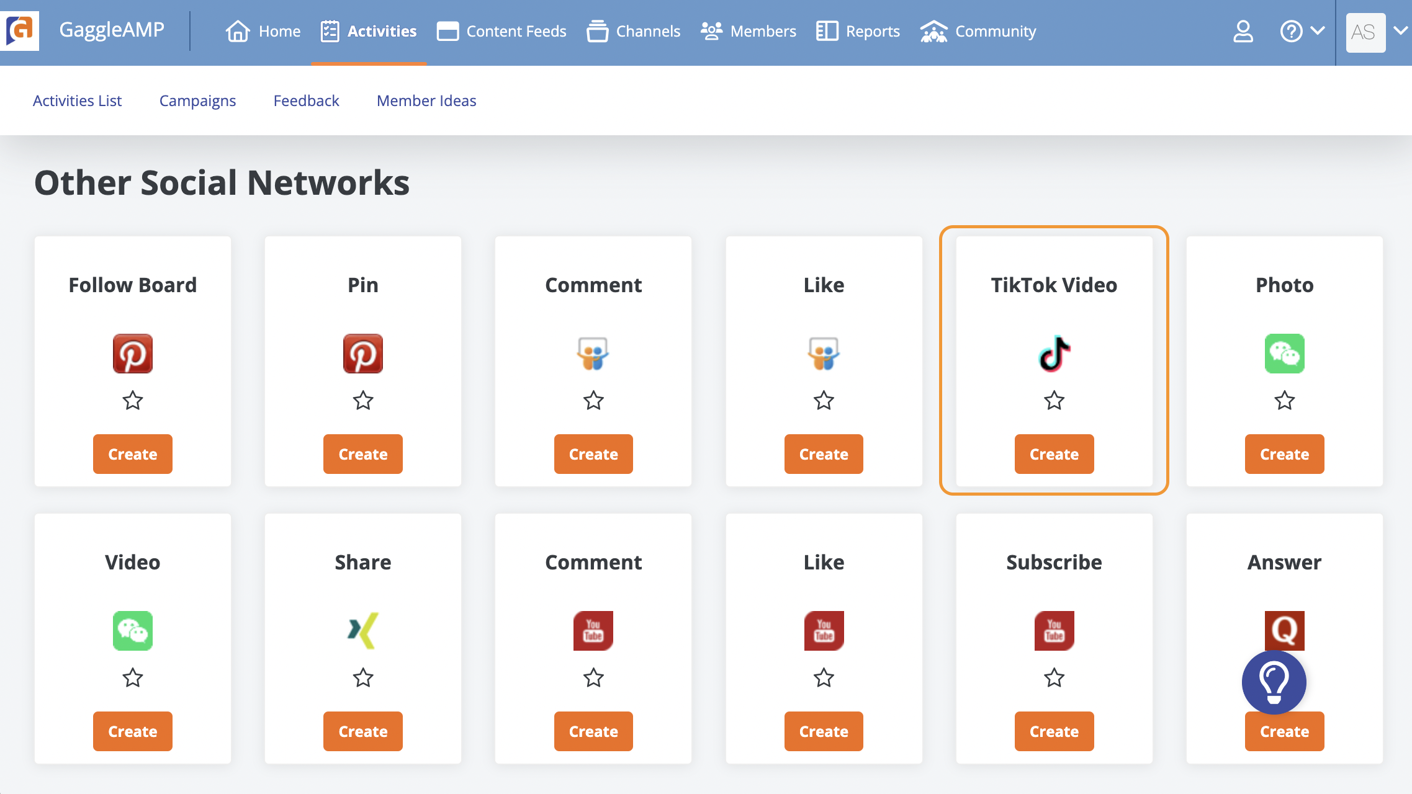Toggle favorite star on Share card
Screen dimensions: 1412x794
(363, 678)
